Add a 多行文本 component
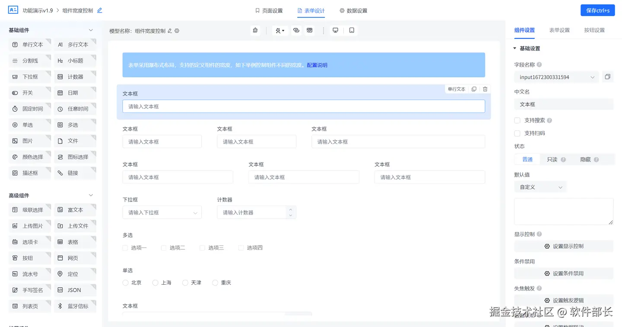 click(75, 44)
